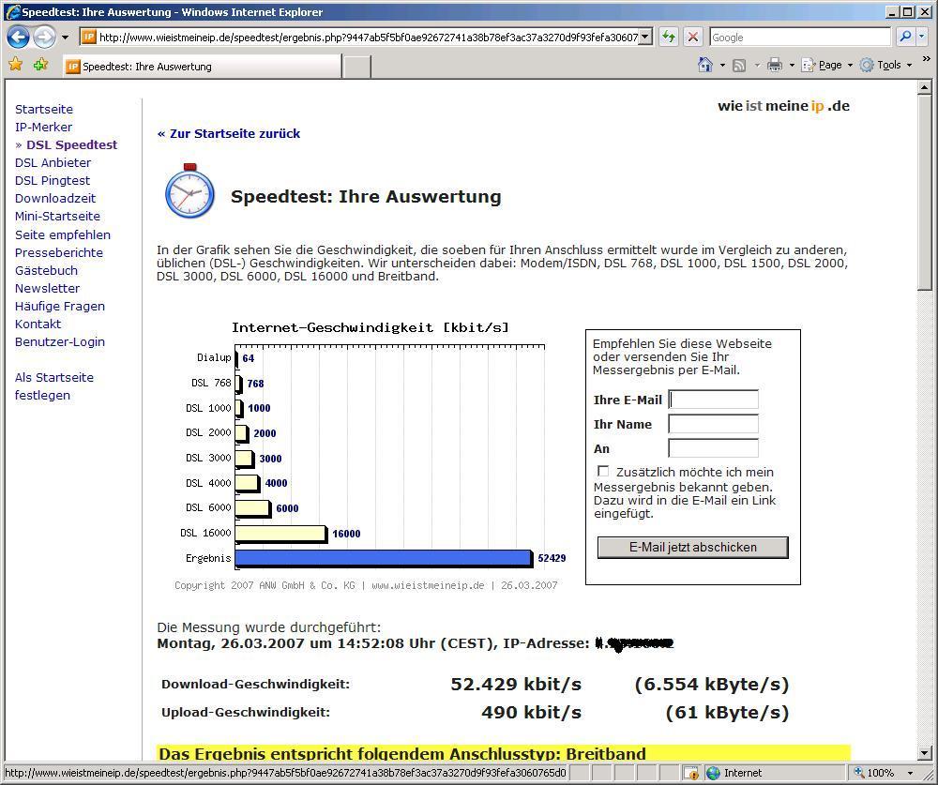Open the Presseberichte link
The height and width of the screenshot is (785, 938).
(x=58, y=252)
